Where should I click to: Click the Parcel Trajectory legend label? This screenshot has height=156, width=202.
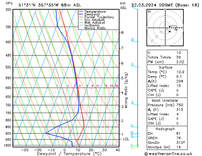click(x=99, y=17)
